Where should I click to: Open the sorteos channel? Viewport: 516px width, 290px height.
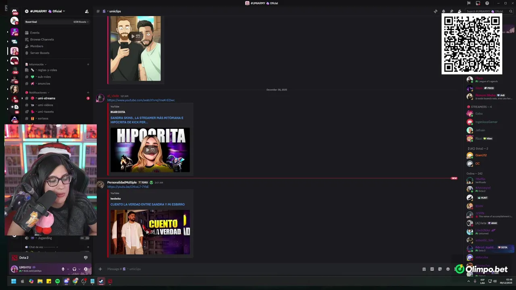point(43,118)
